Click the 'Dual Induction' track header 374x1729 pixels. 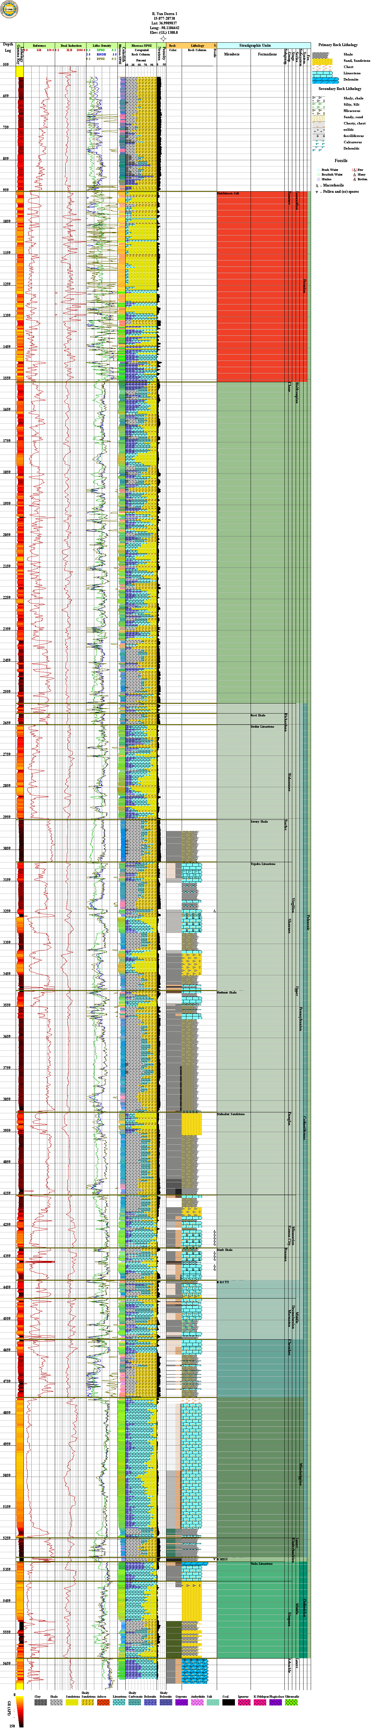click(70, 46)
